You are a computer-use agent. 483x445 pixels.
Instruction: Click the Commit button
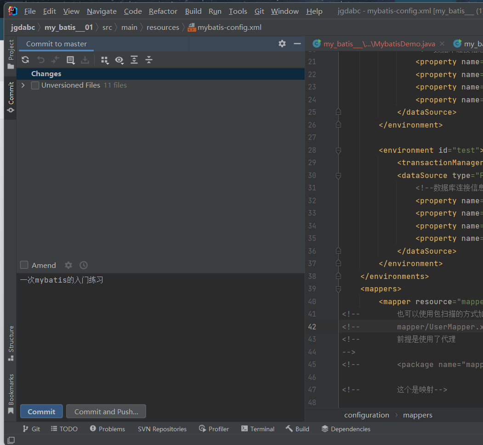coord(41,412)
